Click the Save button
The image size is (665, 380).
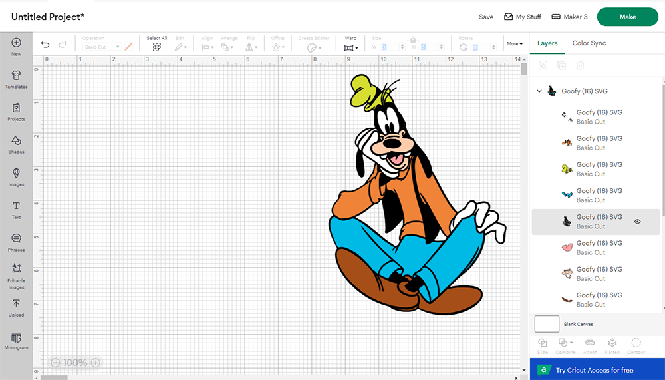tap(486, 17)
